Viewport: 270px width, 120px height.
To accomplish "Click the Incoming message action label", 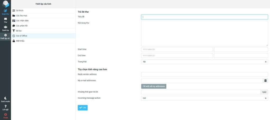I will [89, 98].
